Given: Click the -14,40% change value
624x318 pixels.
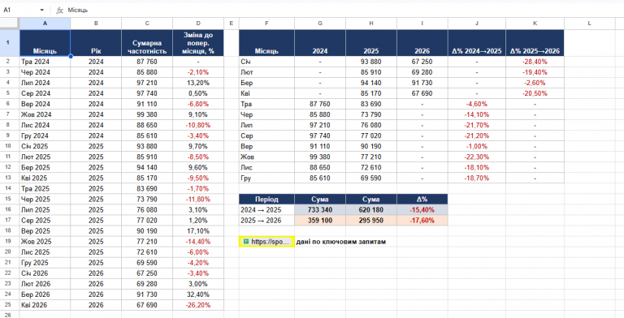Looking at the screenshot, I should (198, 242).
